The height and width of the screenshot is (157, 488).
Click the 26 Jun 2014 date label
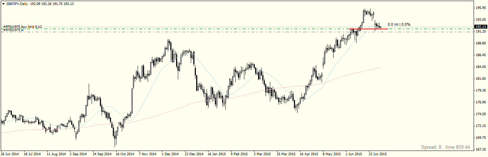pos(10,154)
